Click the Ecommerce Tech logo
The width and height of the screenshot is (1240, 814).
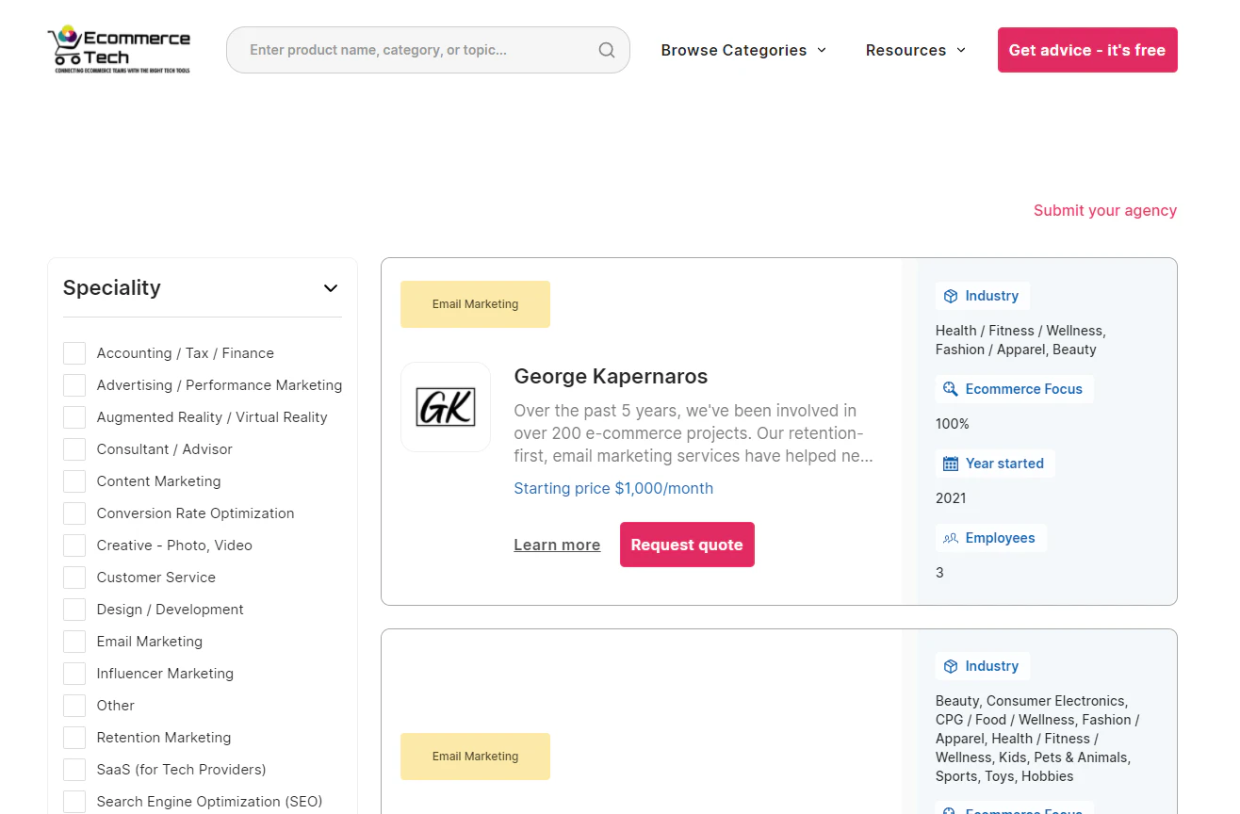[x=119, y=50]
